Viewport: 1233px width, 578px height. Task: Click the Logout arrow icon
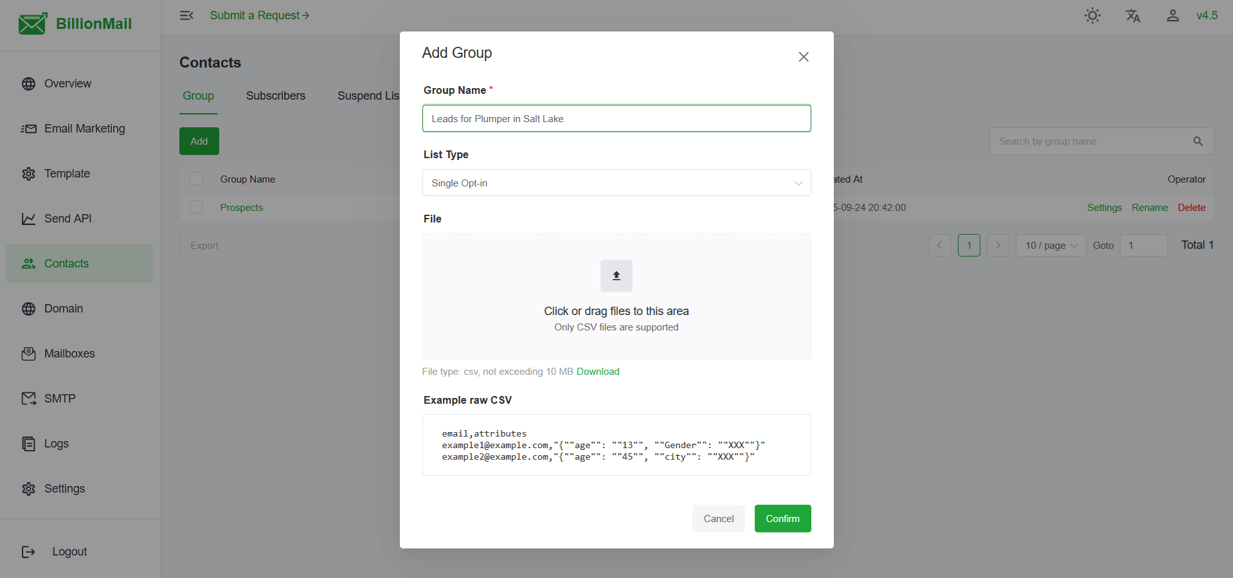(x=28, y=552)
